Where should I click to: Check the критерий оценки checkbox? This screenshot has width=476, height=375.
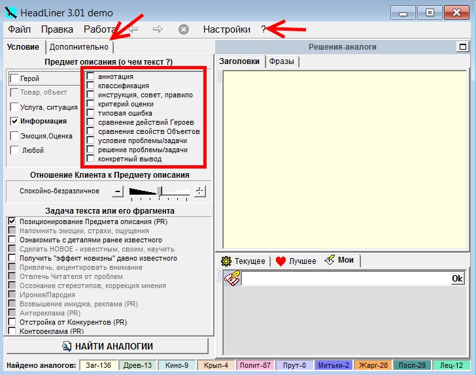coord(90,103)
